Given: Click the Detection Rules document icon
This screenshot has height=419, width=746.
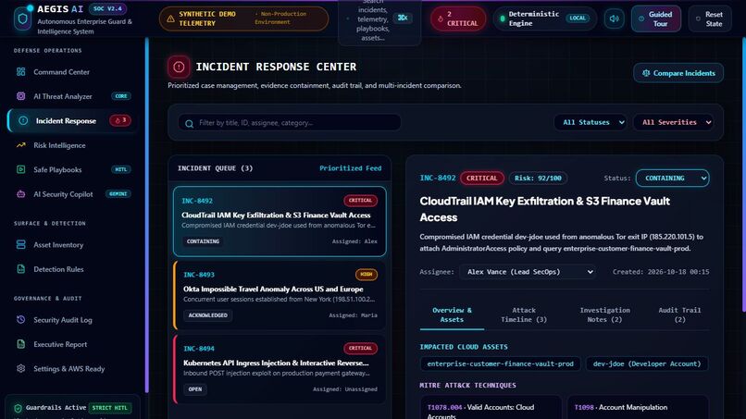Looking at the screenshot, I should 21,269.
